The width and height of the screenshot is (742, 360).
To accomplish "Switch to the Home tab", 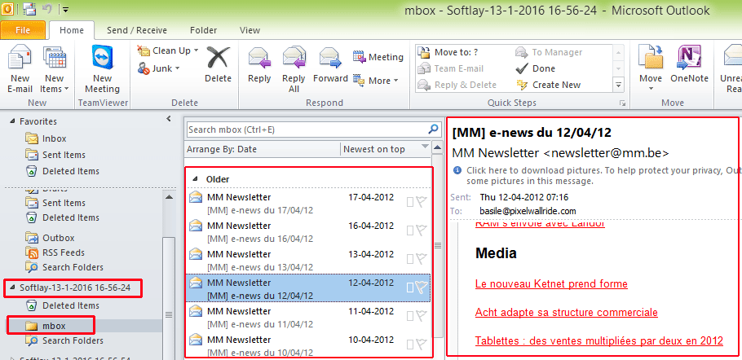I will coord(72,30).
